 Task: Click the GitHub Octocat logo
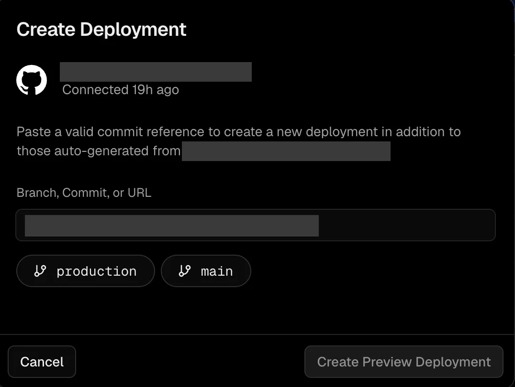(32, 80)
